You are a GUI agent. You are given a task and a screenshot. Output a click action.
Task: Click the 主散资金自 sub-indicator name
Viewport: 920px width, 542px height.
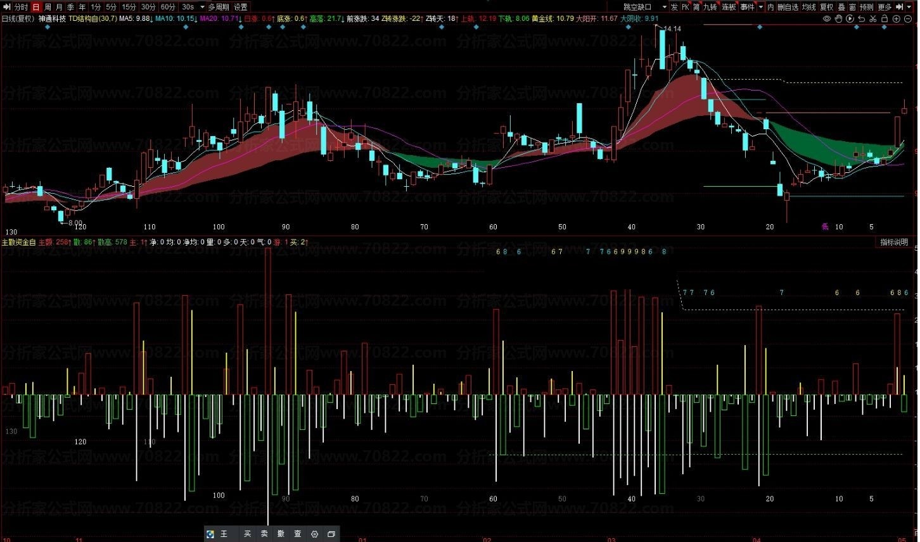click(x=18, y=242)
